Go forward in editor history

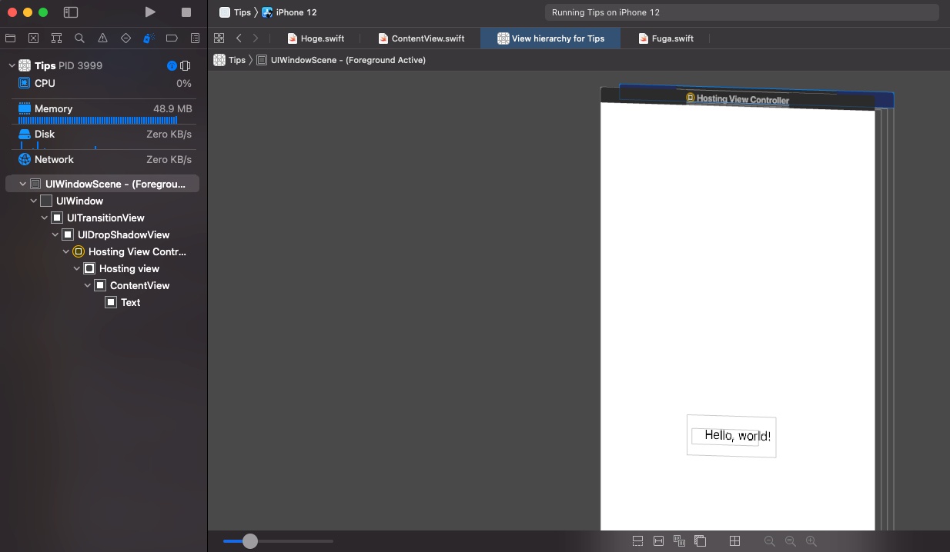[256, 38]
